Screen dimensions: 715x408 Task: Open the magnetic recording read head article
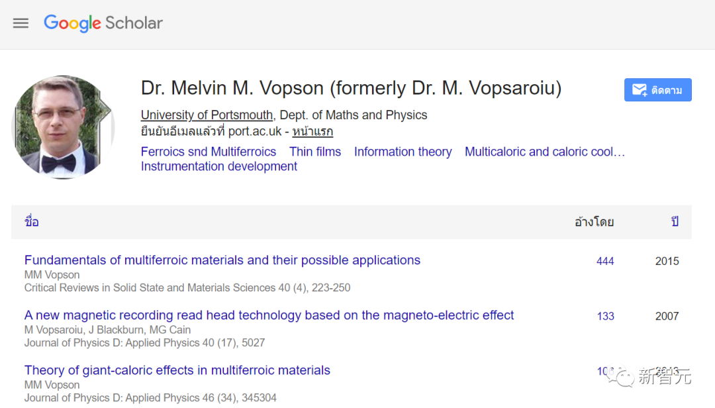click(x=269, y=315)
